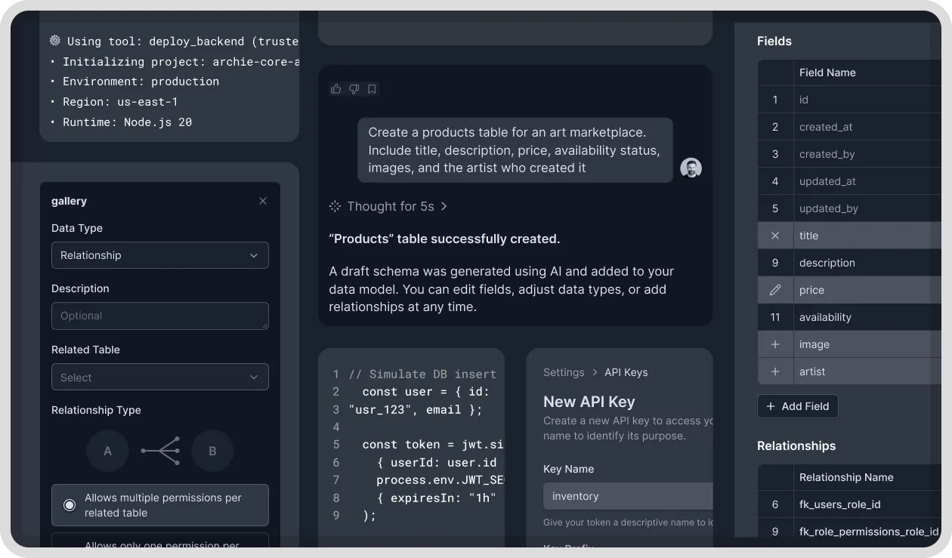
Task: Navigate to Settings in the breadcrumb
Action: (564, 372)
